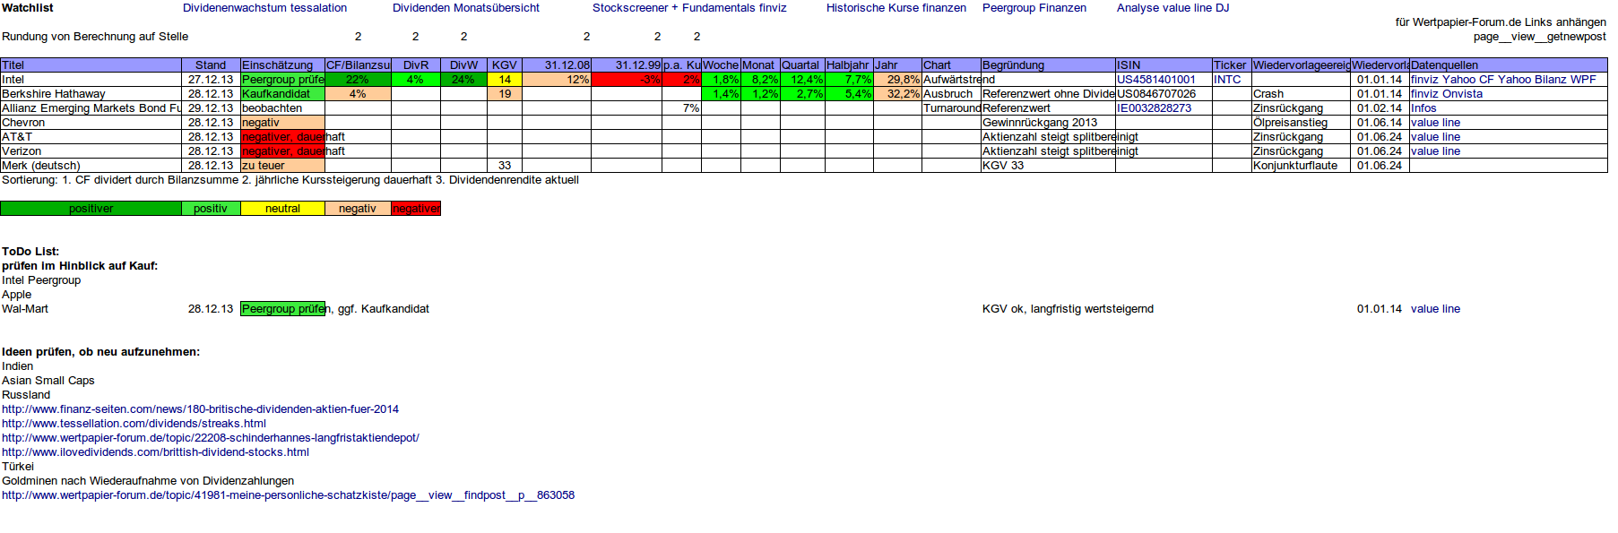This screenshot has width=1618, height=533.
Task: Click the Watchlist heading
Action: pyautogui.click(x=28, y=8)
